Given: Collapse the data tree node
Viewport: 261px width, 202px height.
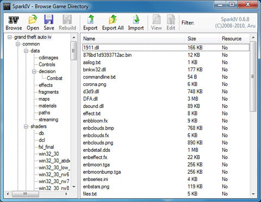Looking at the screenshot, I should pos(26,51).
